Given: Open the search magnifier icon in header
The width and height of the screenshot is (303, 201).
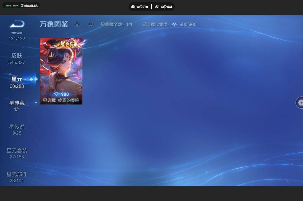Looking at the screenshot, I should point(91,24).
